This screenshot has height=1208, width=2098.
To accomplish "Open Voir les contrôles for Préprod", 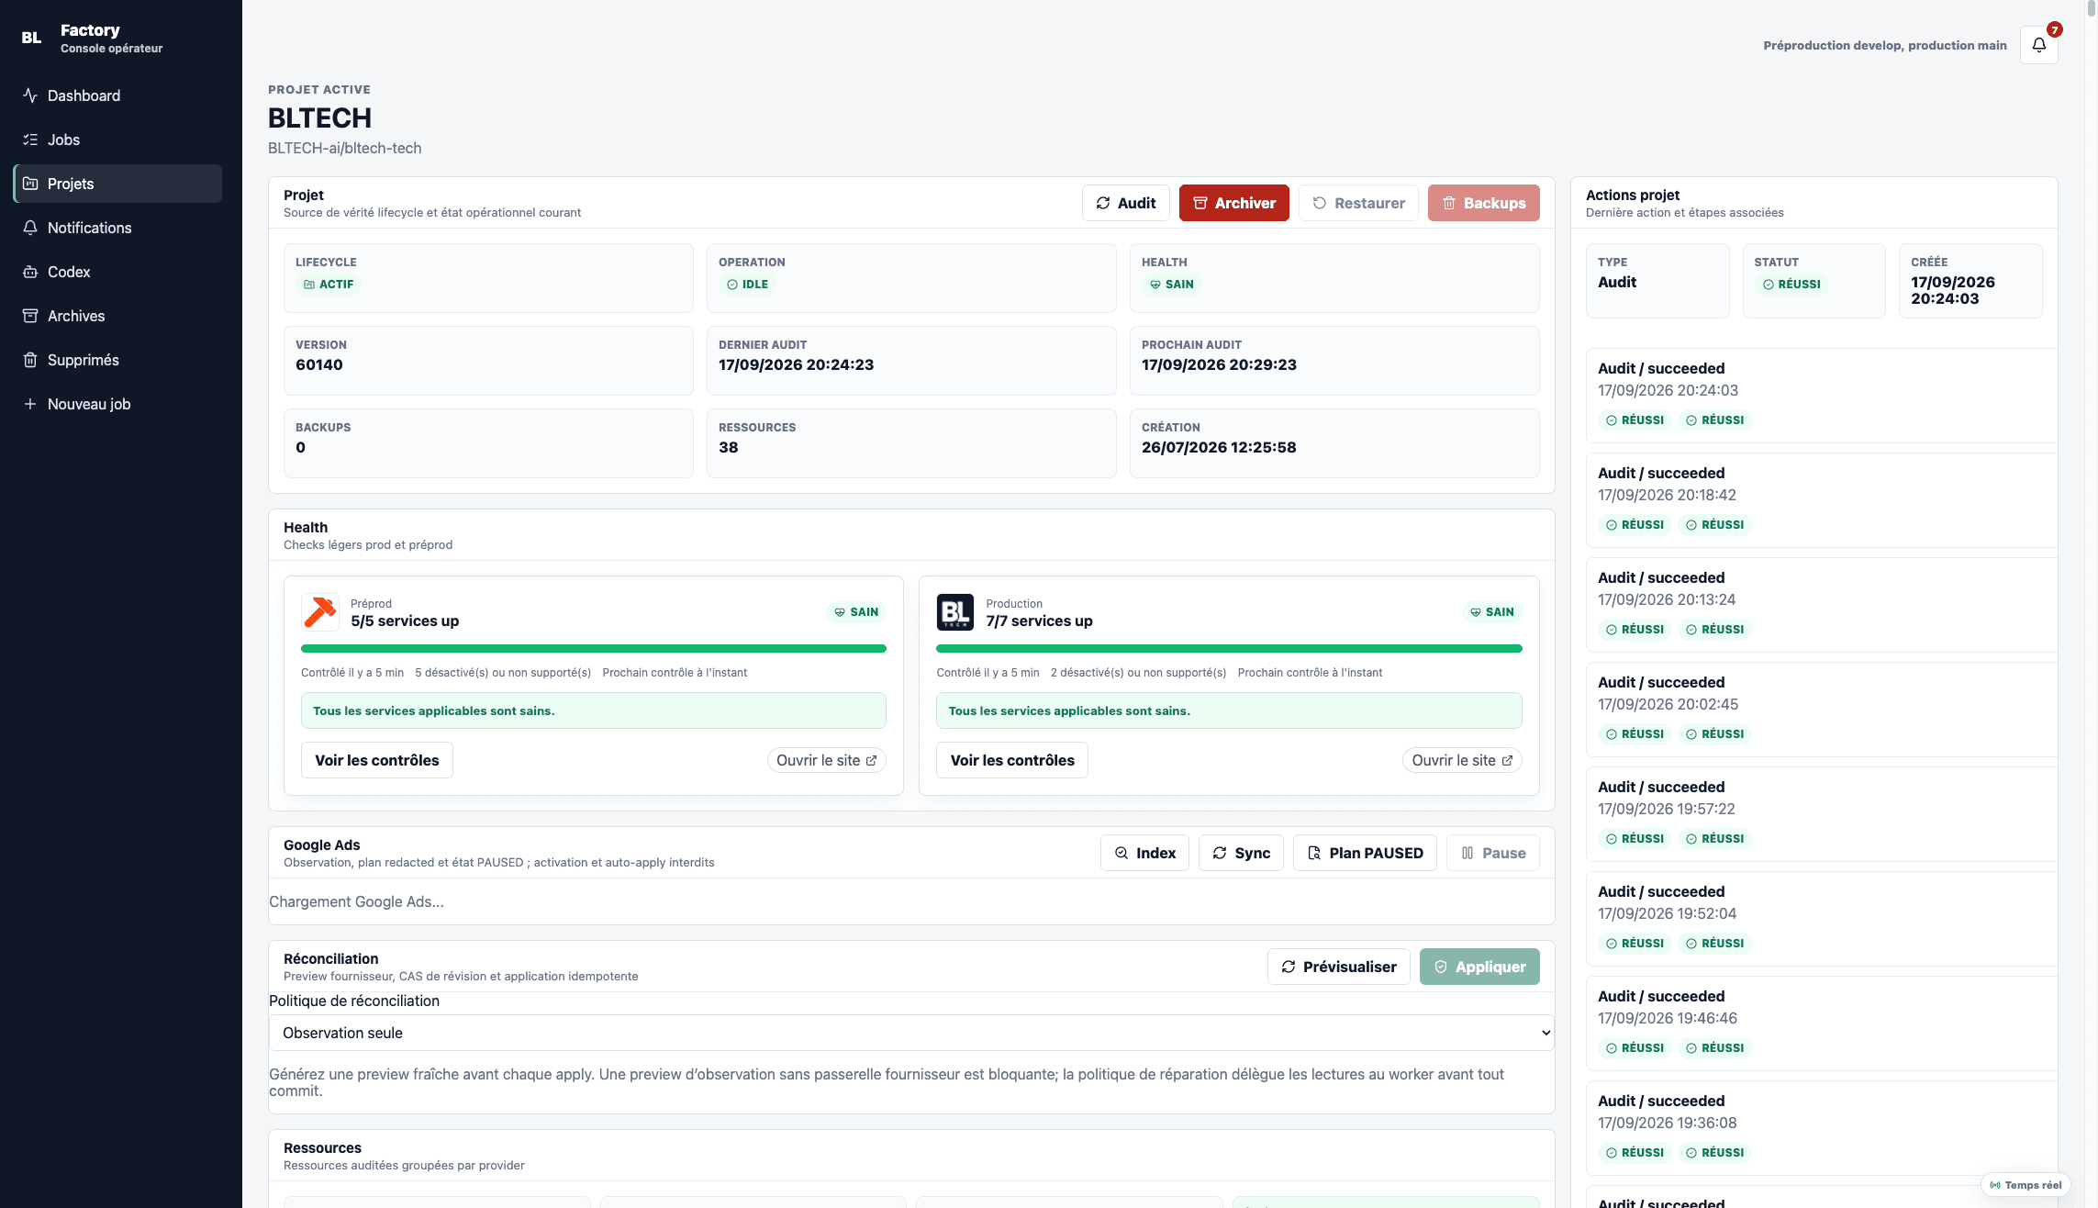I will 377,760.
